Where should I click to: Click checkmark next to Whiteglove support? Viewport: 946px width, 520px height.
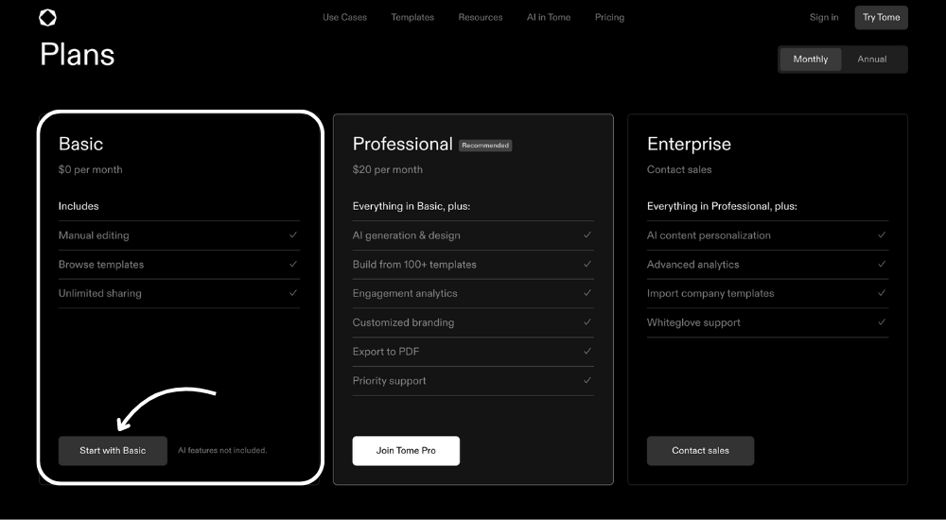click(882, 322)
